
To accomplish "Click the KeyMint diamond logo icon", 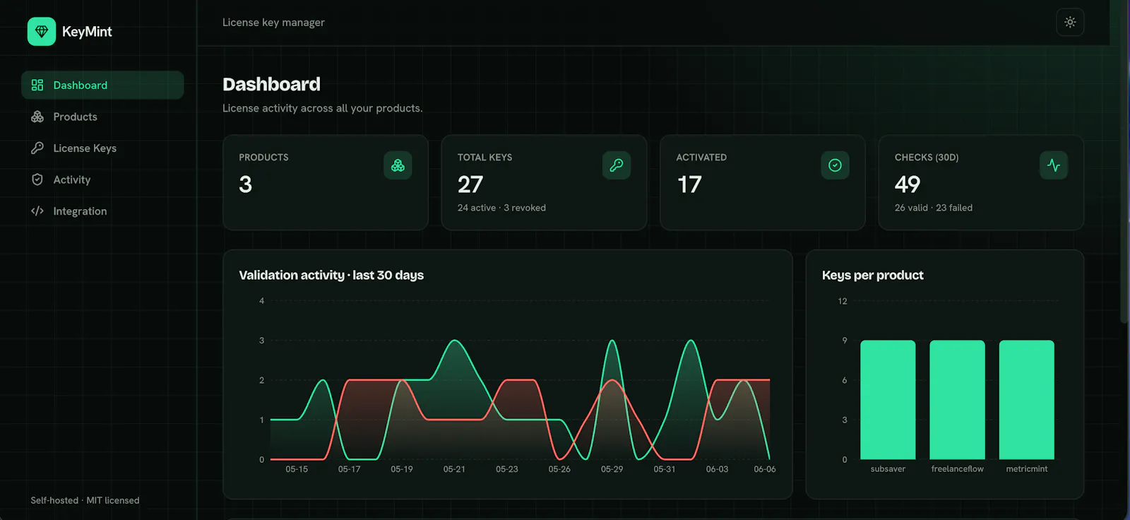I will click(x=42, y=32).
